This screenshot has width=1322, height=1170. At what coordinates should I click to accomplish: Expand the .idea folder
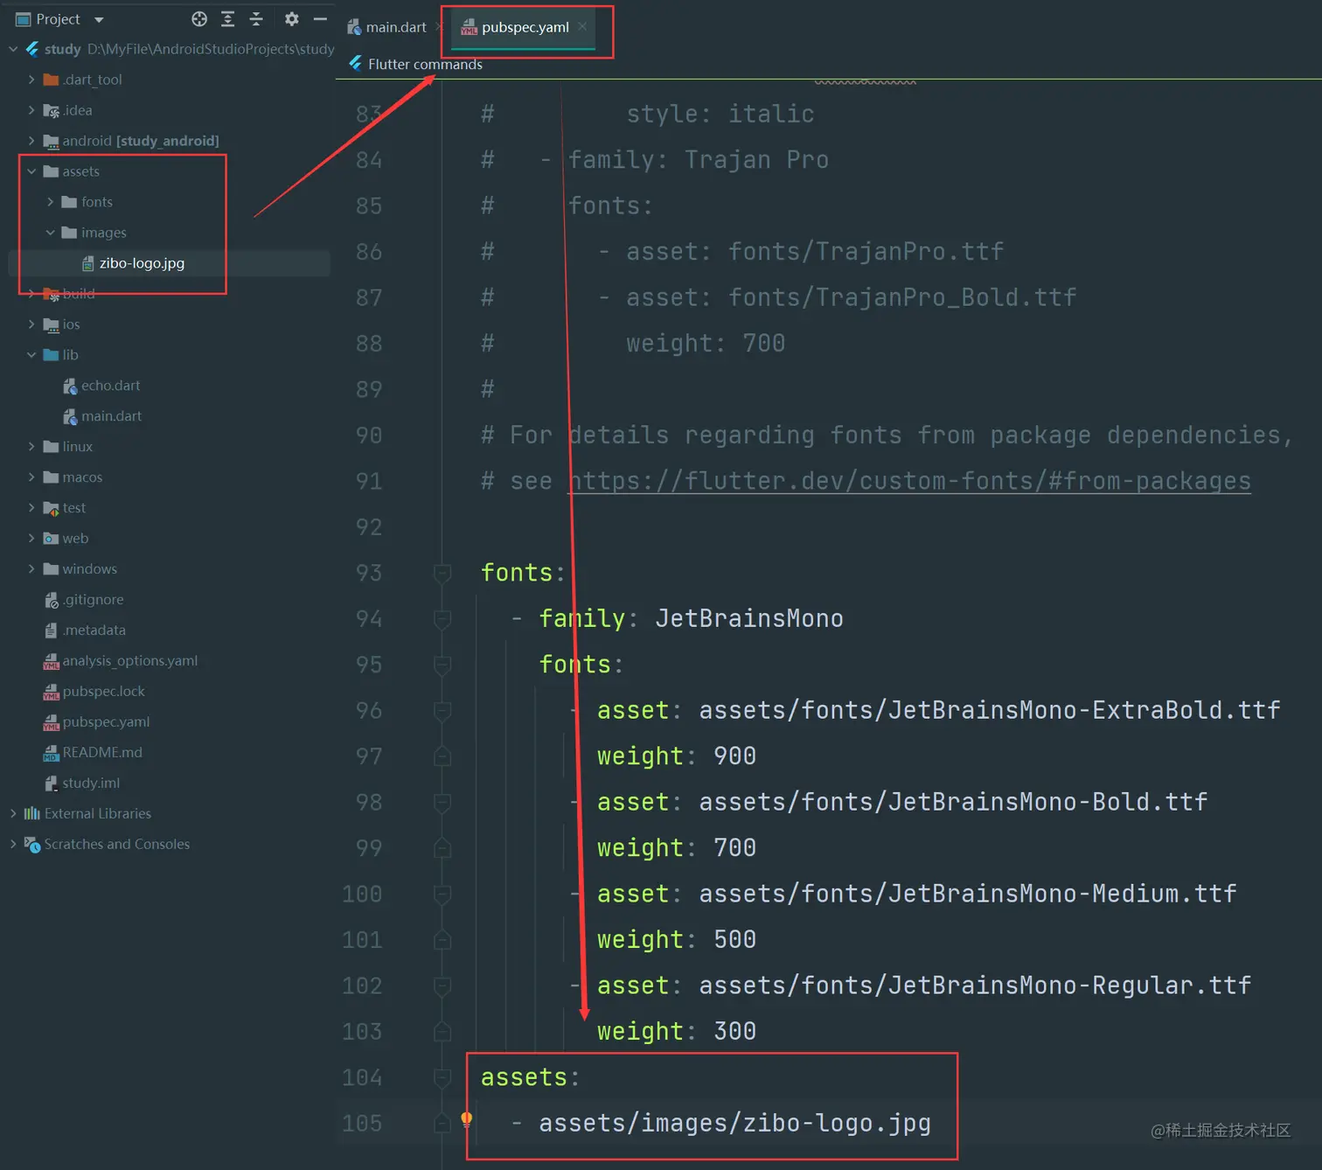coord(31,110)
